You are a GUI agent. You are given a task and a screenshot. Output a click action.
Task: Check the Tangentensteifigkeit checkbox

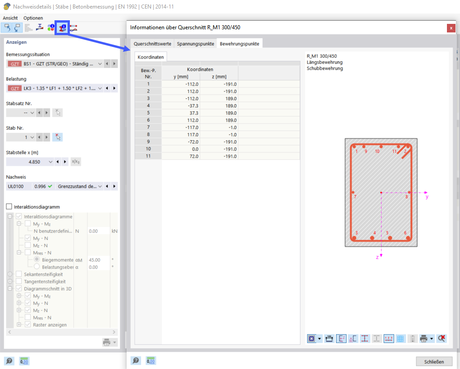click(19, 281)
